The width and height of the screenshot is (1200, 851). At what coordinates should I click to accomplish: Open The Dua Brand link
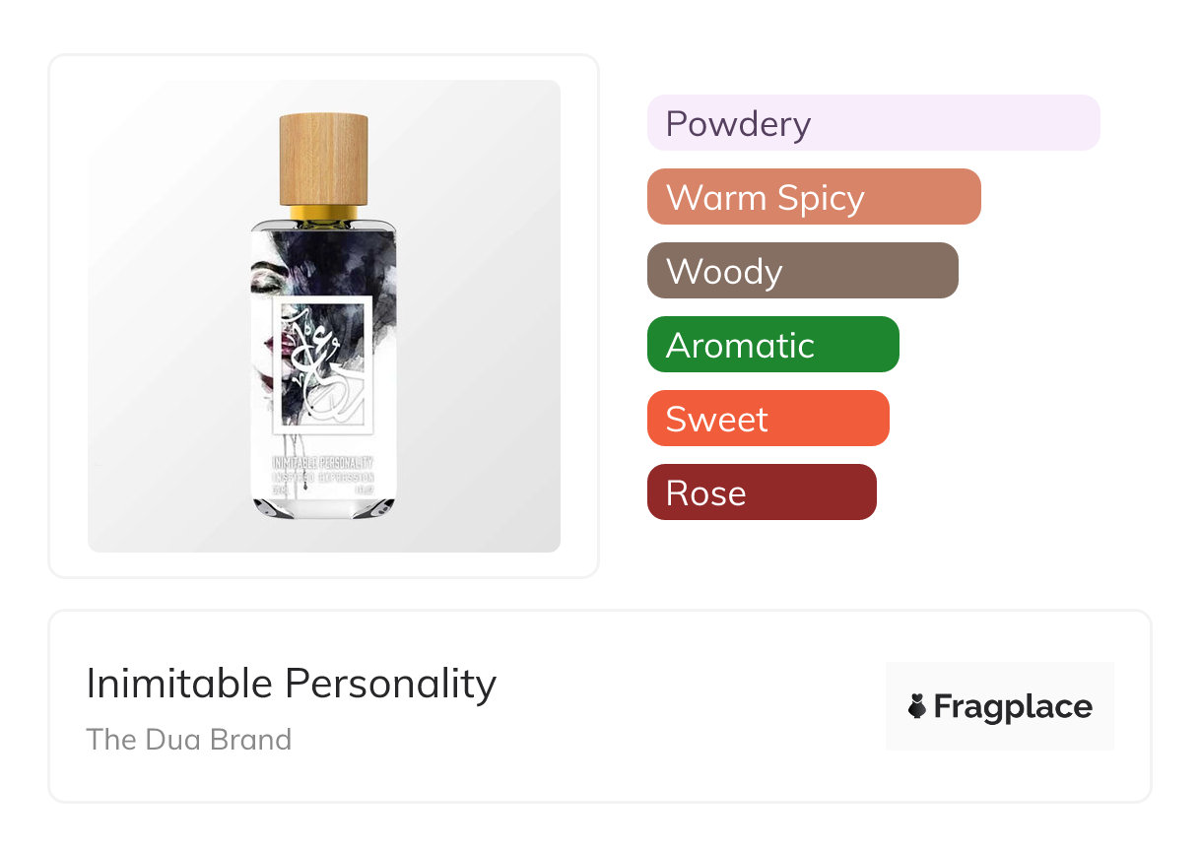click(189, 739)
